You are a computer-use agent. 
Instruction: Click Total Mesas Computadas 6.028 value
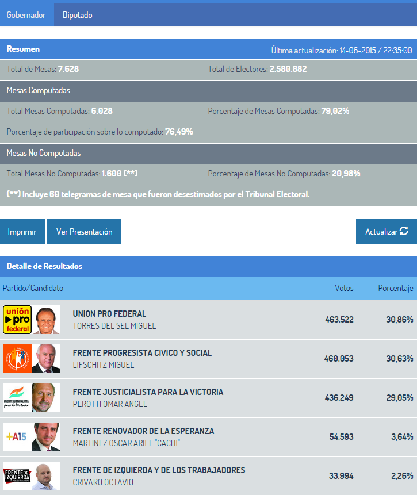point(102,111)
